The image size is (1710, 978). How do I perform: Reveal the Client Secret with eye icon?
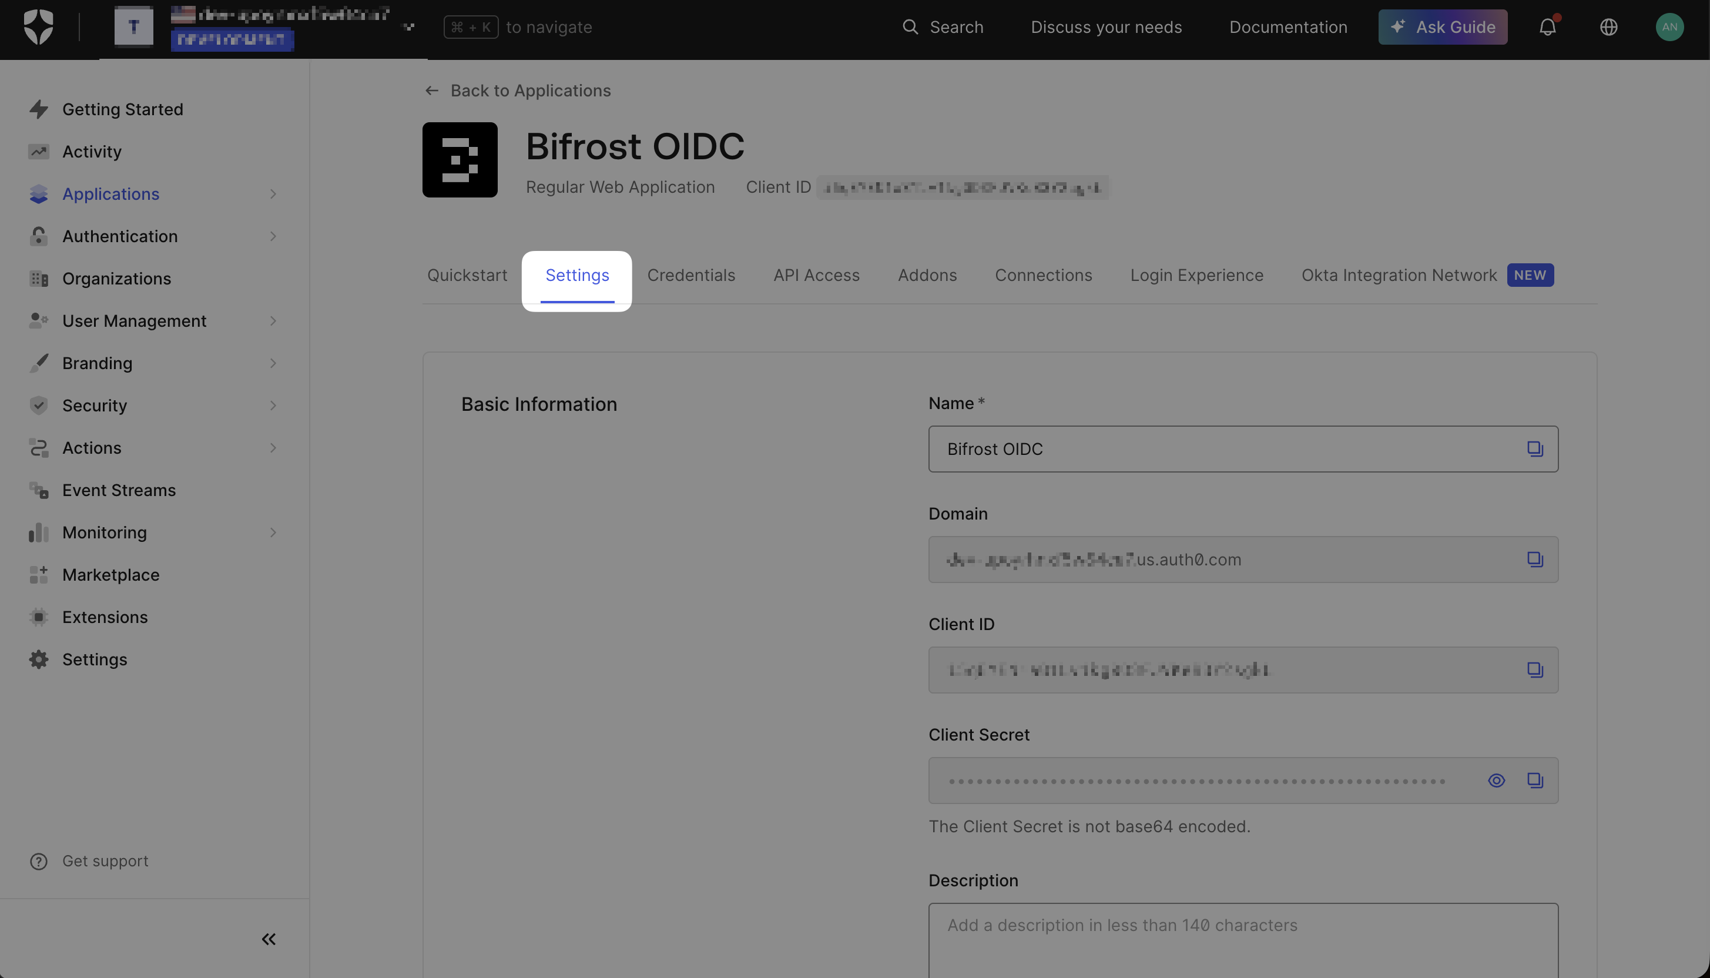[1496, 781]
